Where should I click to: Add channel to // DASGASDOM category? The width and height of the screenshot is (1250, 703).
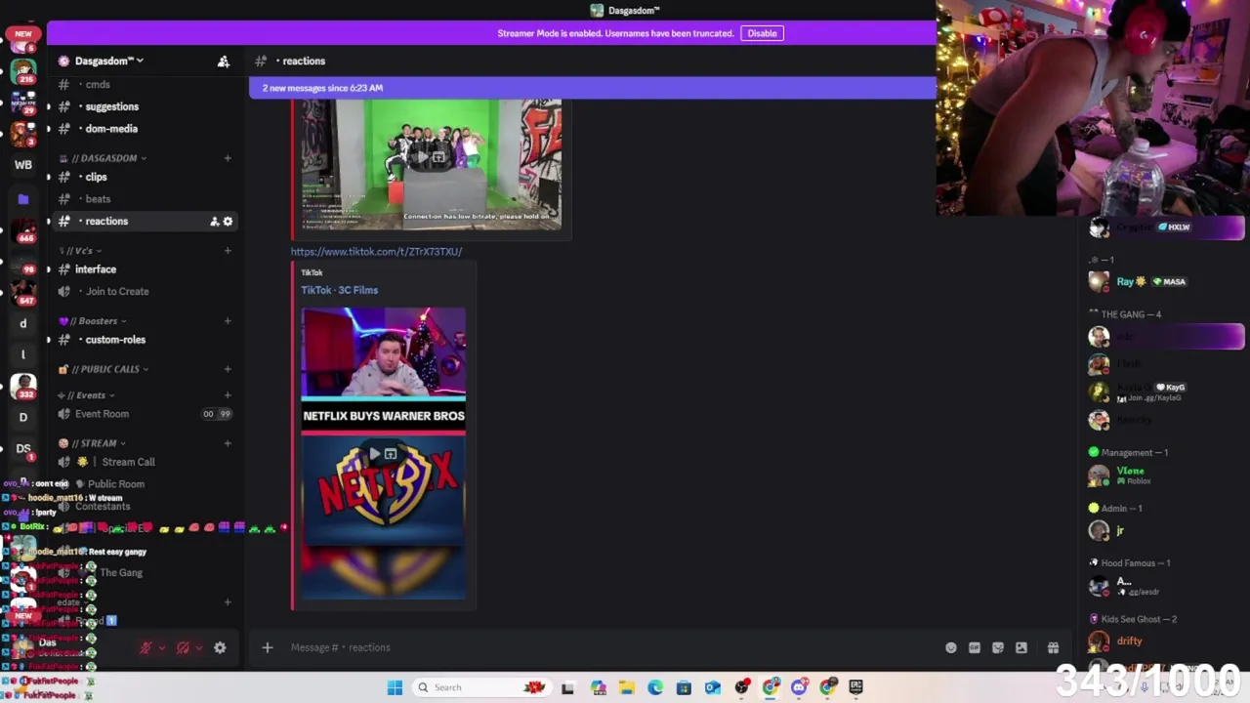(228, 158)
